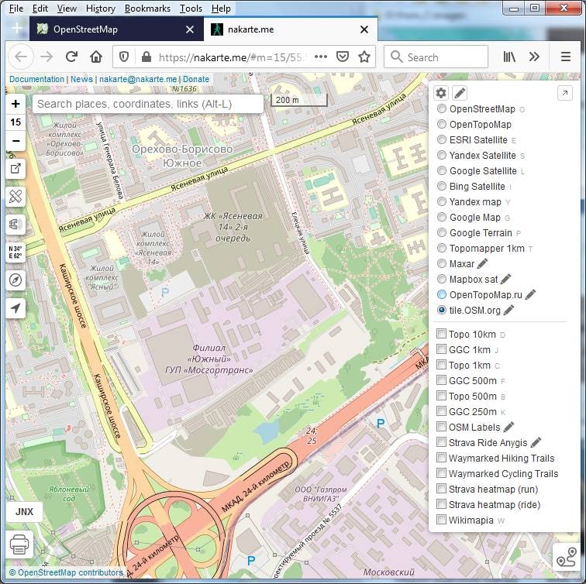Zoom in the map with plus button
Image resolution: width=586 pixels, height=584 pixels.
(x=16, y=104)
